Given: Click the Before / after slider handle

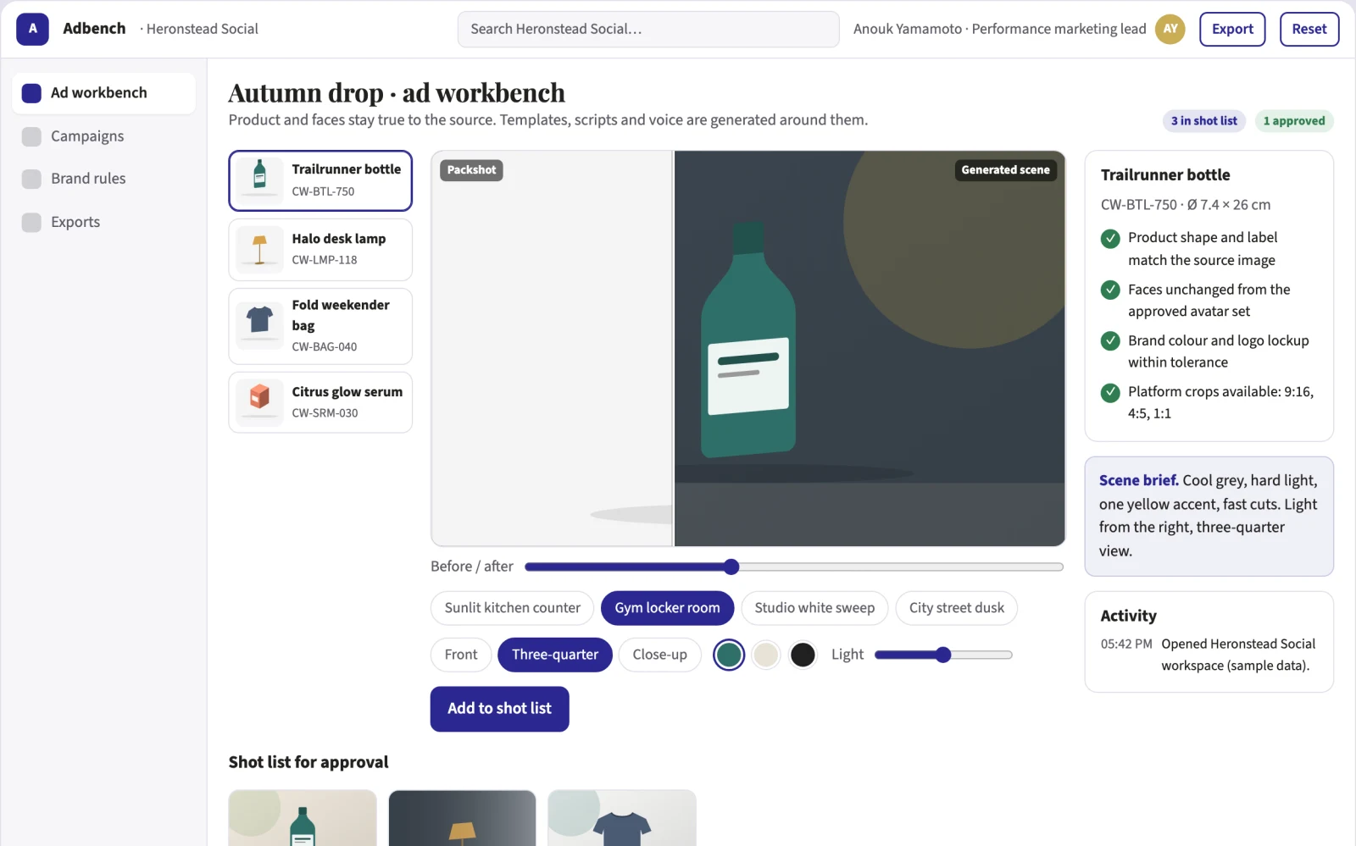Looking at the screenshot, I should (x=731, y=567).
